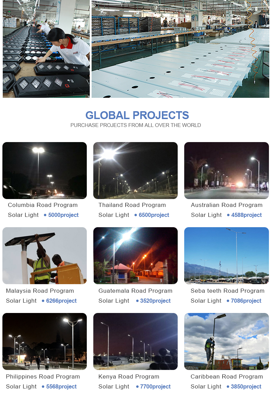
Task: Click the Caribbean Road Program title
Action: [227, 376]
